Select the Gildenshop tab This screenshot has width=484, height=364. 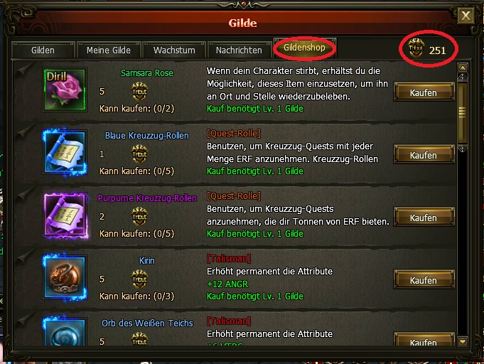[x=304, y=48]
